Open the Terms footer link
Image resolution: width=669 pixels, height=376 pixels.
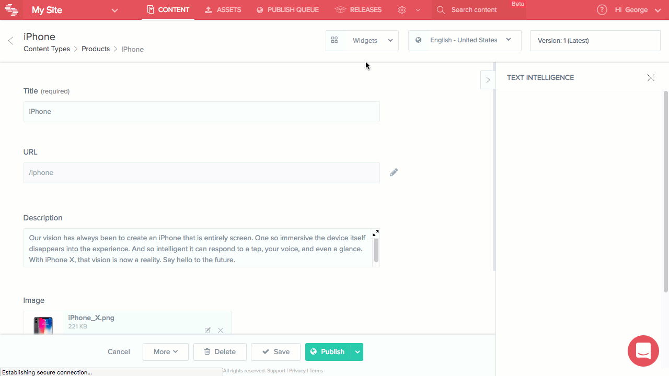316,371
